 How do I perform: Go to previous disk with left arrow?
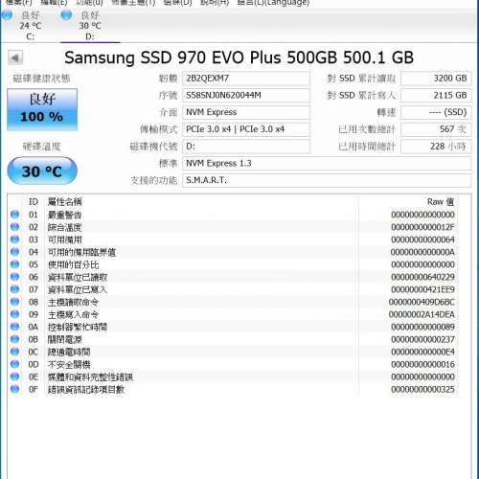(15, 58)
